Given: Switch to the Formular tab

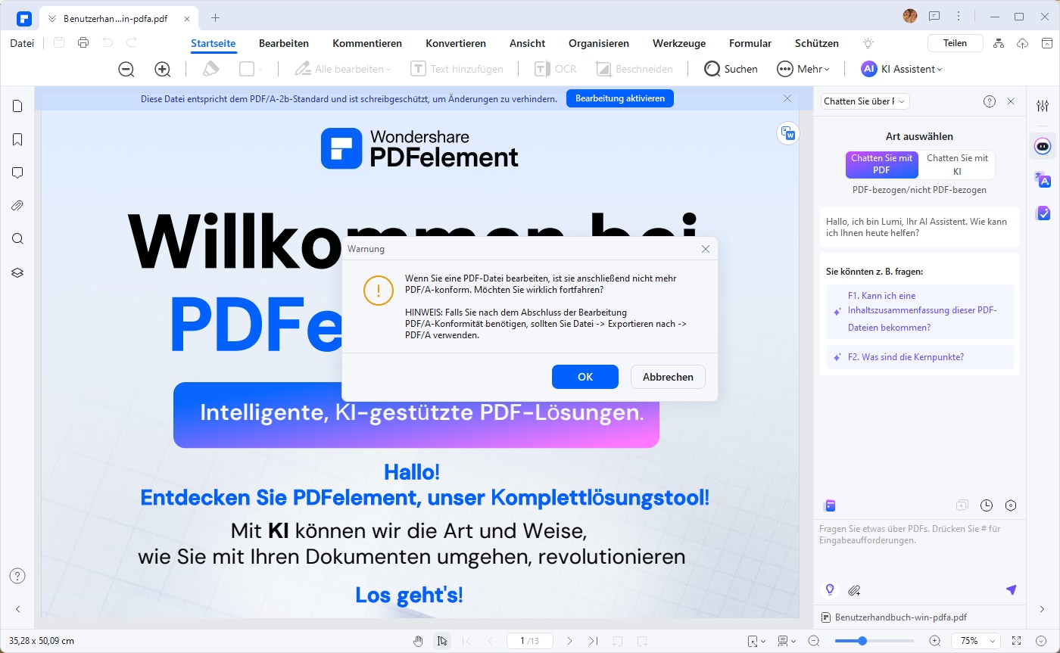Looking at the screenshot, I should [750, 43].
